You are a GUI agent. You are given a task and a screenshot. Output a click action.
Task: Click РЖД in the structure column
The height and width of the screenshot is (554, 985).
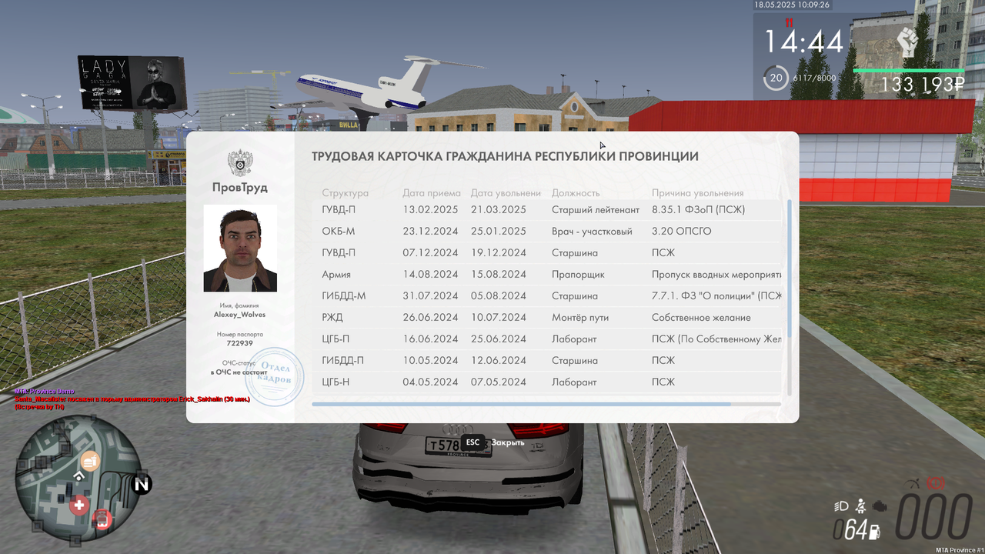(332, 318)
